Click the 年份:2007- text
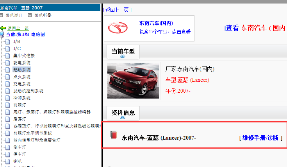 [178, 91]
